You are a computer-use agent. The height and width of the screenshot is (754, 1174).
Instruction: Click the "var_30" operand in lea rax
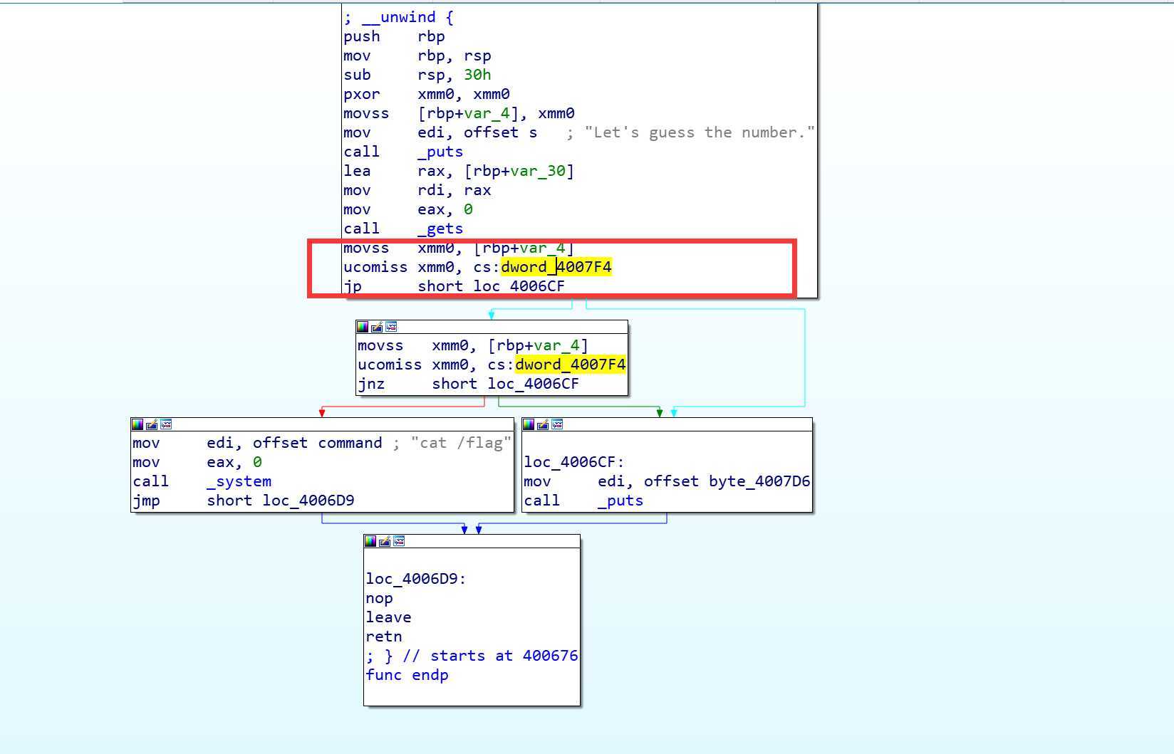click(x=538, y=171)
